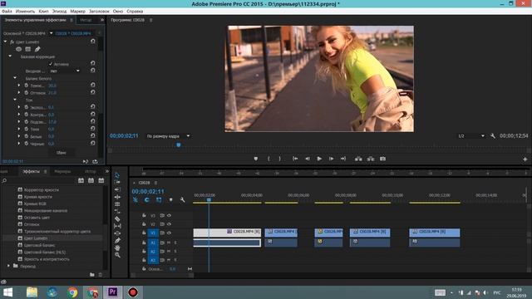Viewport: 532px width, 299px height.
Task: Toggle V1 track output eye
Action: [169, 233]
